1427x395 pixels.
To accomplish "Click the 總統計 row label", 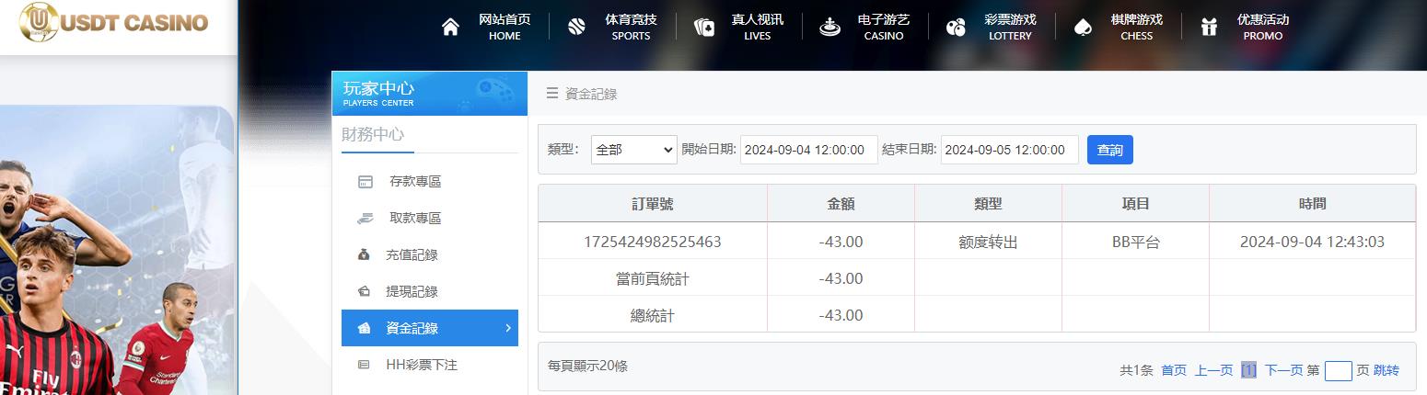I will point(653,315).
